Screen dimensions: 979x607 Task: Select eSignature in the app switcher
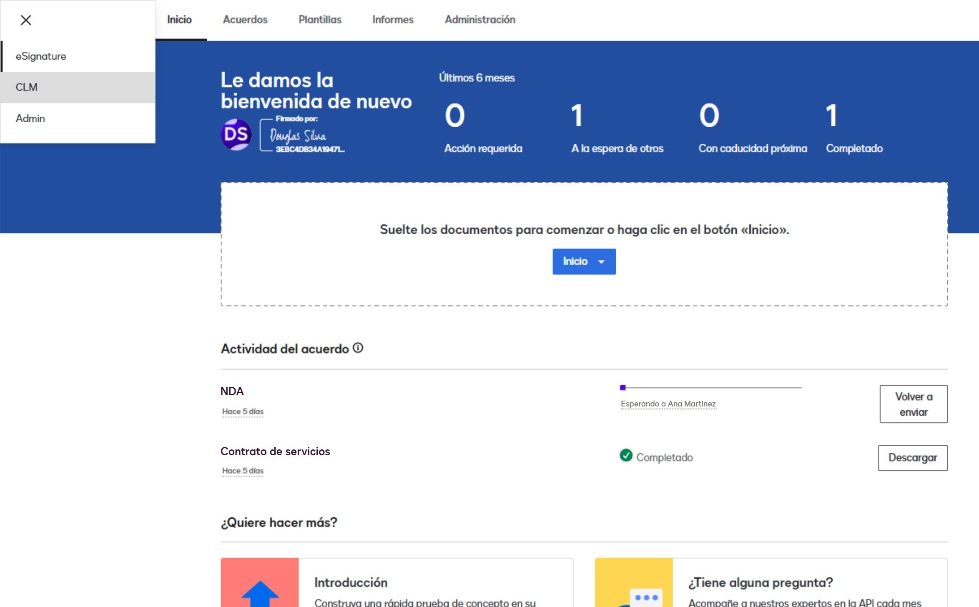[41, 56]
